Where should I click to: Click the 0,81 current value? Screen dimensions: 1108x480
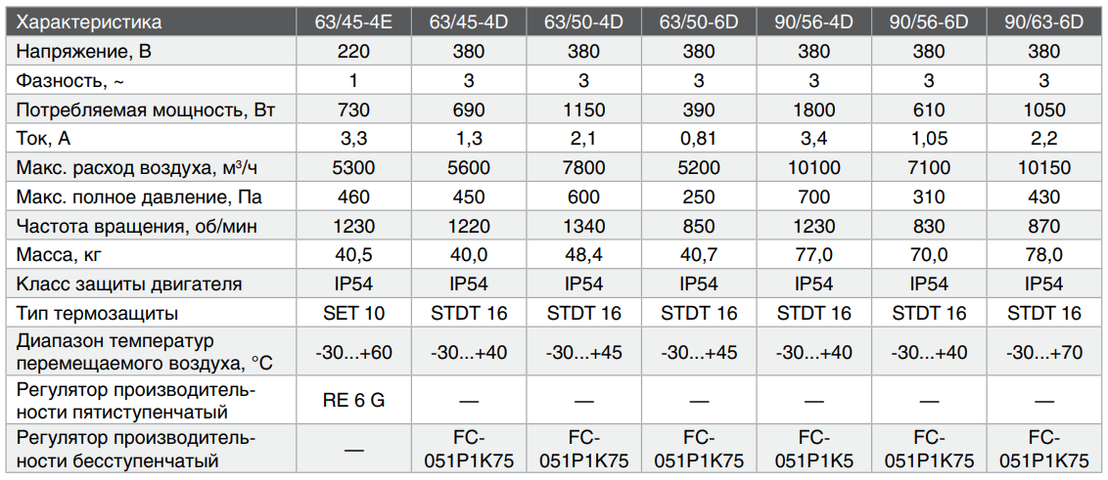(699, 139)
